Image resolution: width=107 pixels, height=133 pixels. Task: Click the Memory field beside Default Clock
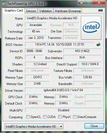coord(64,103)
